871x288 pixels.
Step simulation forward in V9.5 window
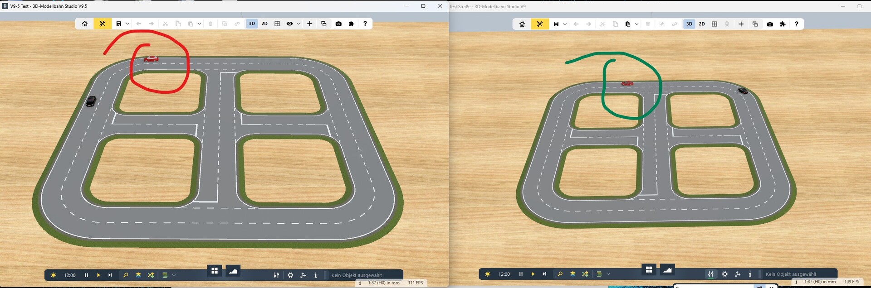[x=110, y=275]
